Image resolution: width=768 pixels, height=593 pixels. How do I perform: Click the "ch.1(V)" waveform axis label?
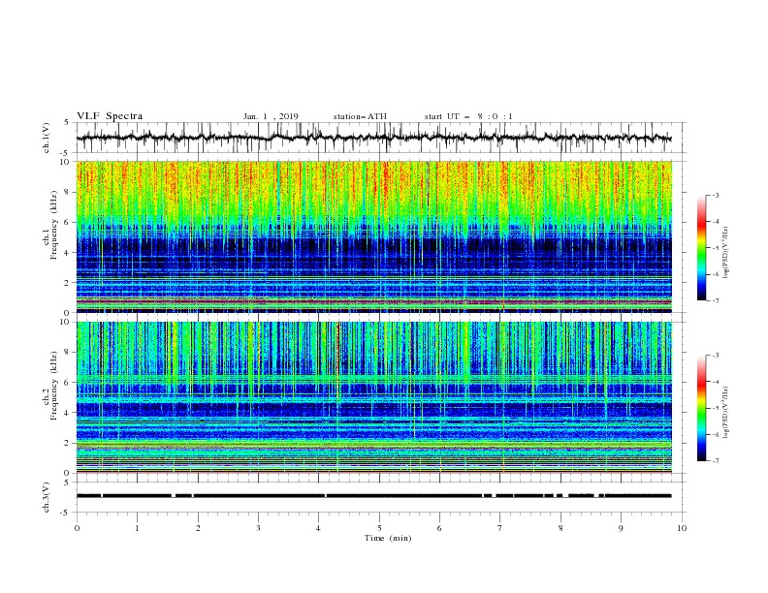point(47,138)
